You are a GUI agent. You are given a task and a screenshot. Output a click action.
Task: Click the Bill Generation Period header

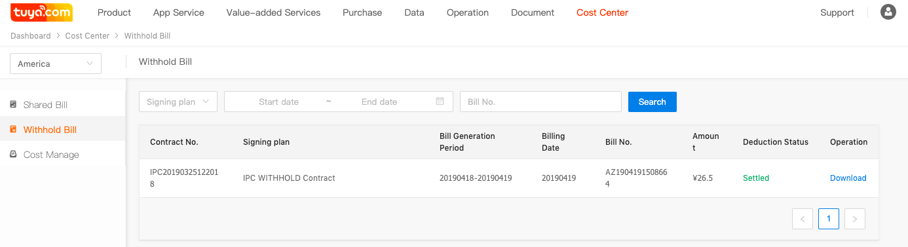467,142
